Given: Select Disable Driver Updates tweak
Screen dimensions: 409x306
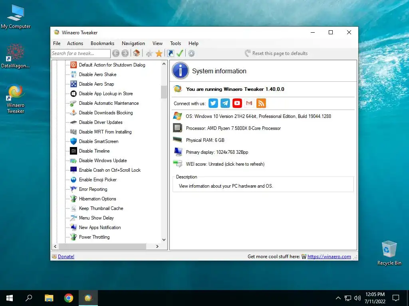Looking at the screenshot, I should (x=101, y=122).
